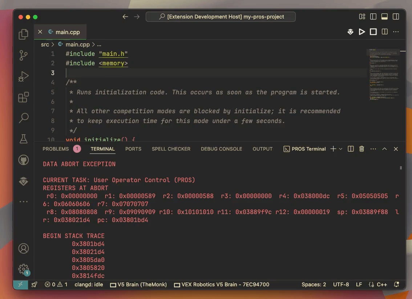
Task: Change file encoding UTF-8
Action: pyautogui.click(x=341, y=284)
